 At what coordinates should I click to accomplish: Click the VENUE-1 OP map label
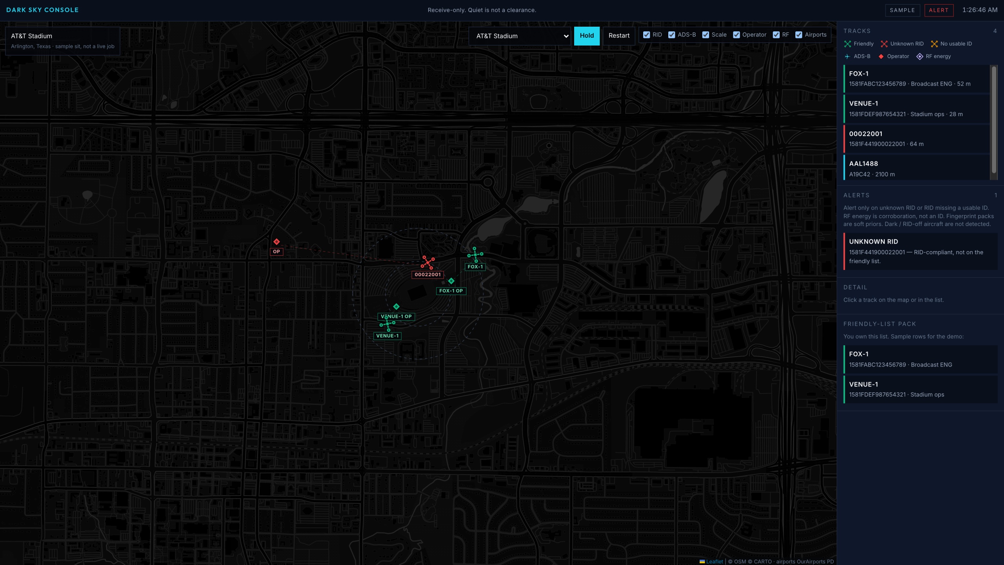click(x=396, y=317)
